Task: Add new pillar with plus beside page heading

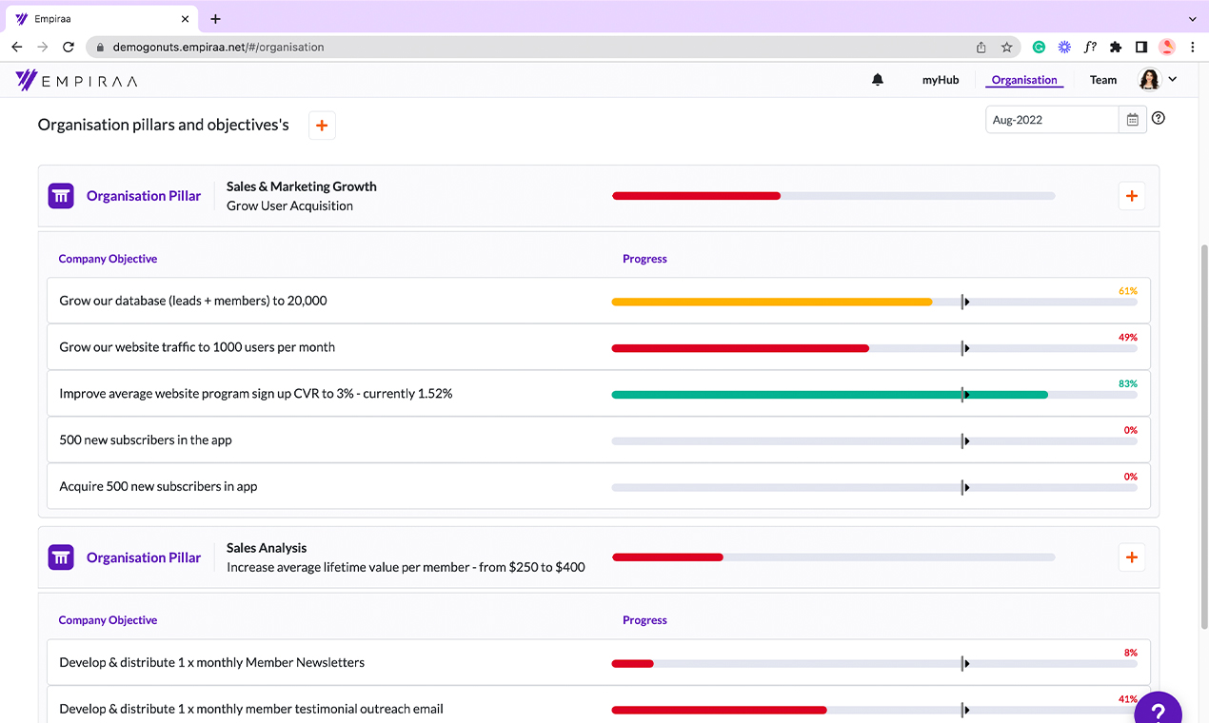Action: click(x=322, y=126)
